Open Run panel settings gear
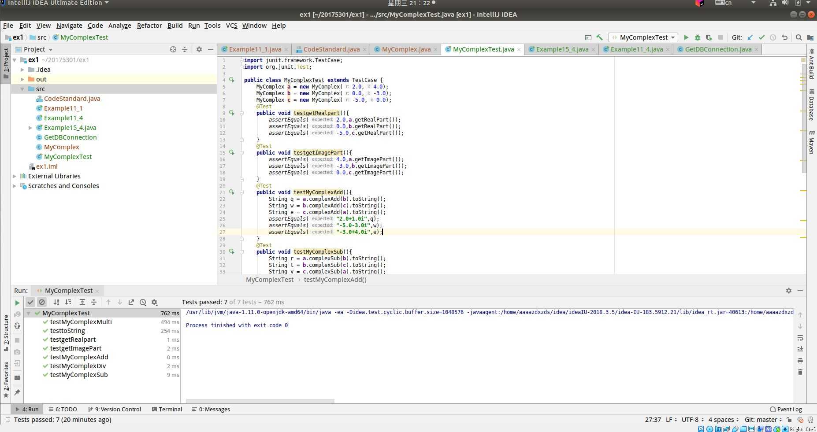 (789, 291)
